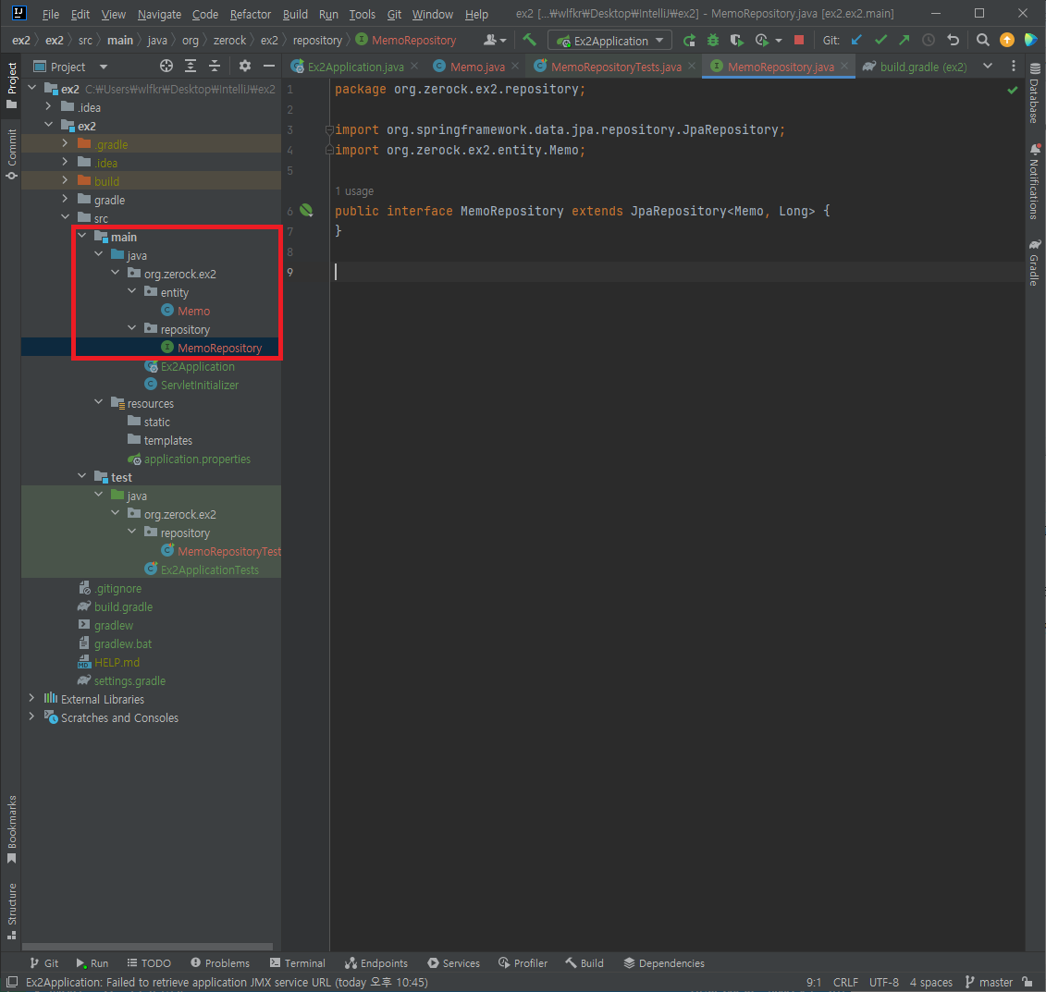Toggle the TODO tool window
The height and width of the screenshot is (992, 1046).
150,962
